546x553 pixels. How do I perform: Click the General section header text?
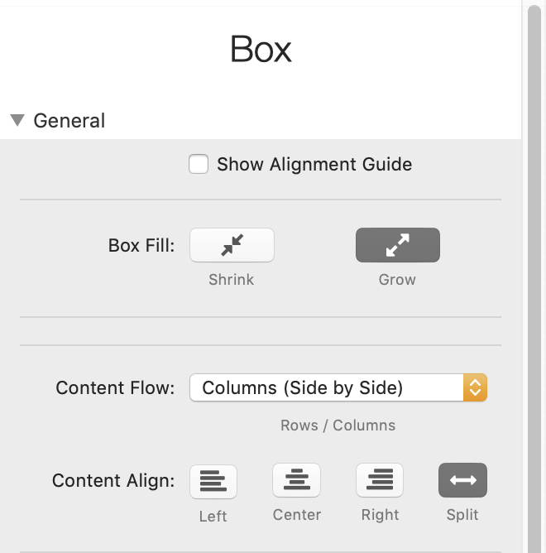[69, 121]
